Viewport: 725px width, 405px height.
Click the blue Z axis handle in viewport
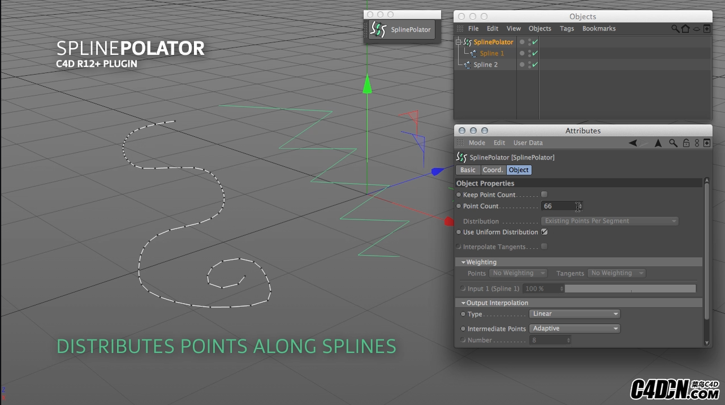(438, 171)
